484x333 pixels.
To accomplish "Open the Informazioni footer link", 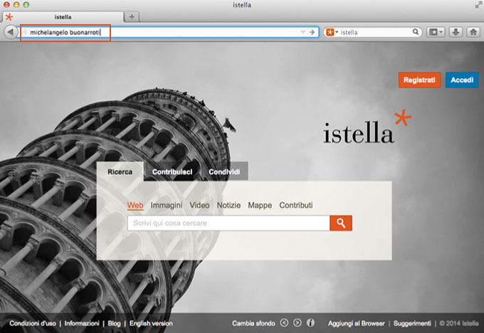I will point(82,323).
